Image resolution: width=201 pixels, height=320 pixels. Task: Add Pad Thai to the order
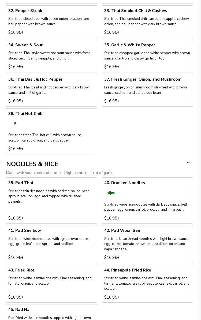tap(21, 183)
